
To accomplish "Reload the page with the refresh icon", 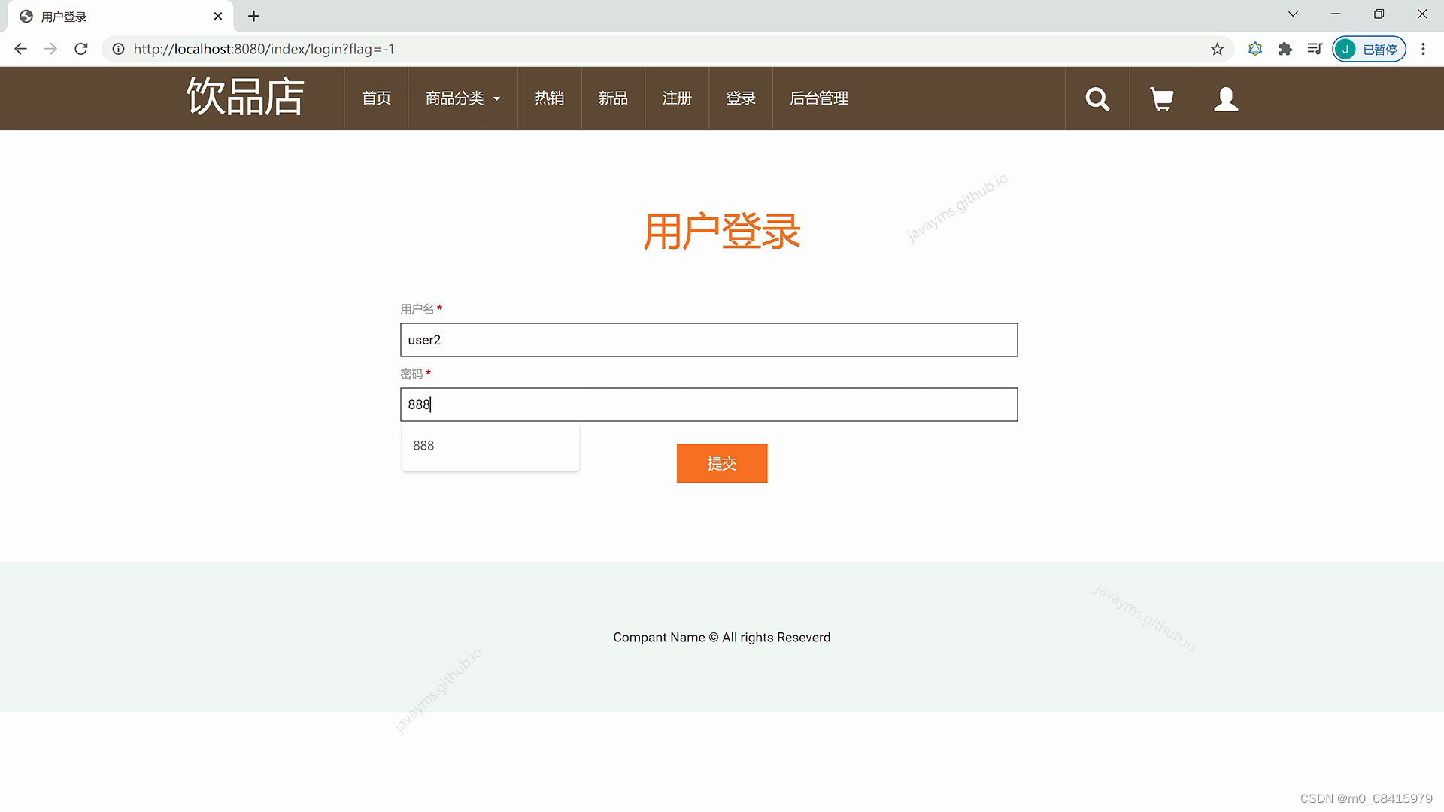I will (80, 49).
